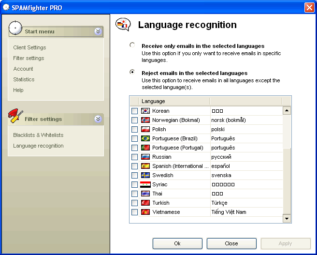
Task: Click the Brazil flag icon
Action: pos(145,138)
